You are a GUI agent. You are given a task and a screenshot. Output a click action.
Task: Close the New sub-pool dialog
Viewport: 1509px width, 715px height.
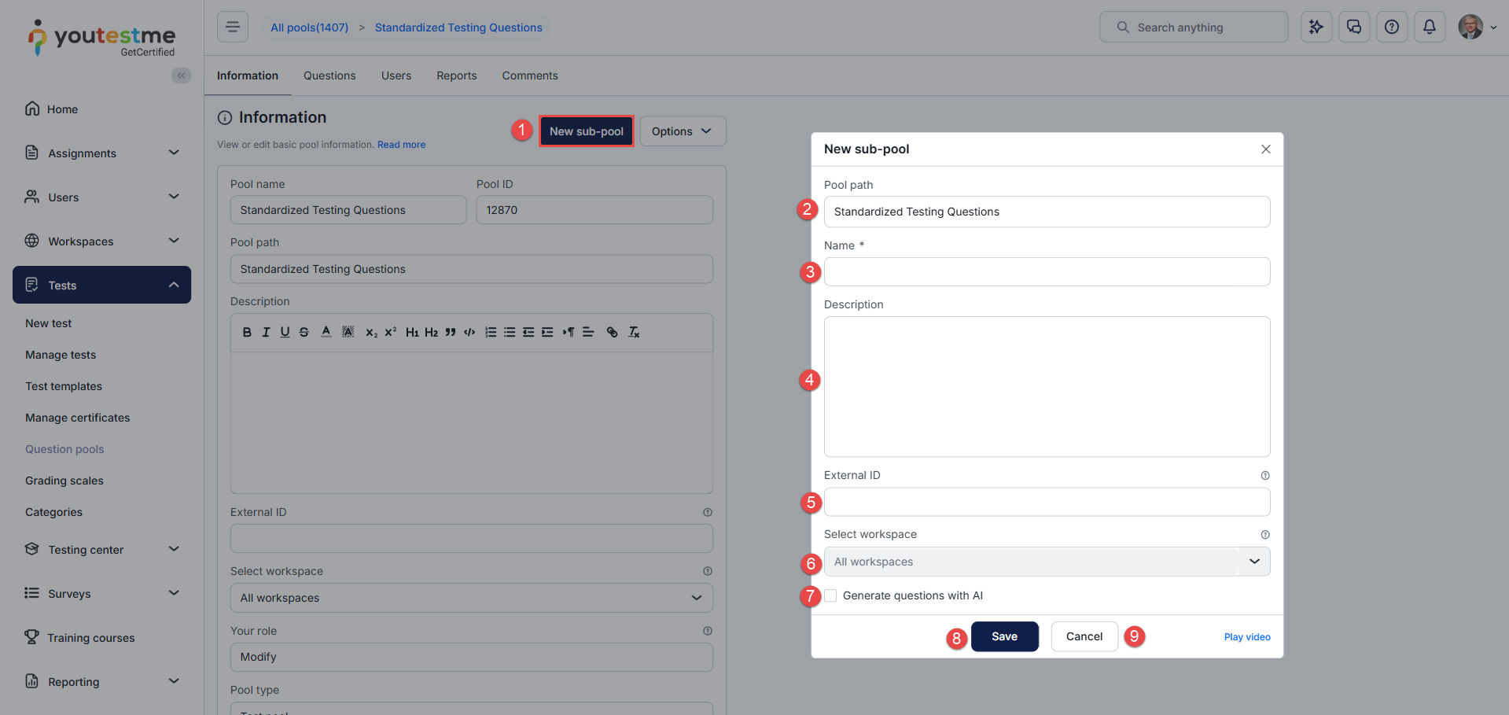pyautogui.click(x=1265, y=149)
